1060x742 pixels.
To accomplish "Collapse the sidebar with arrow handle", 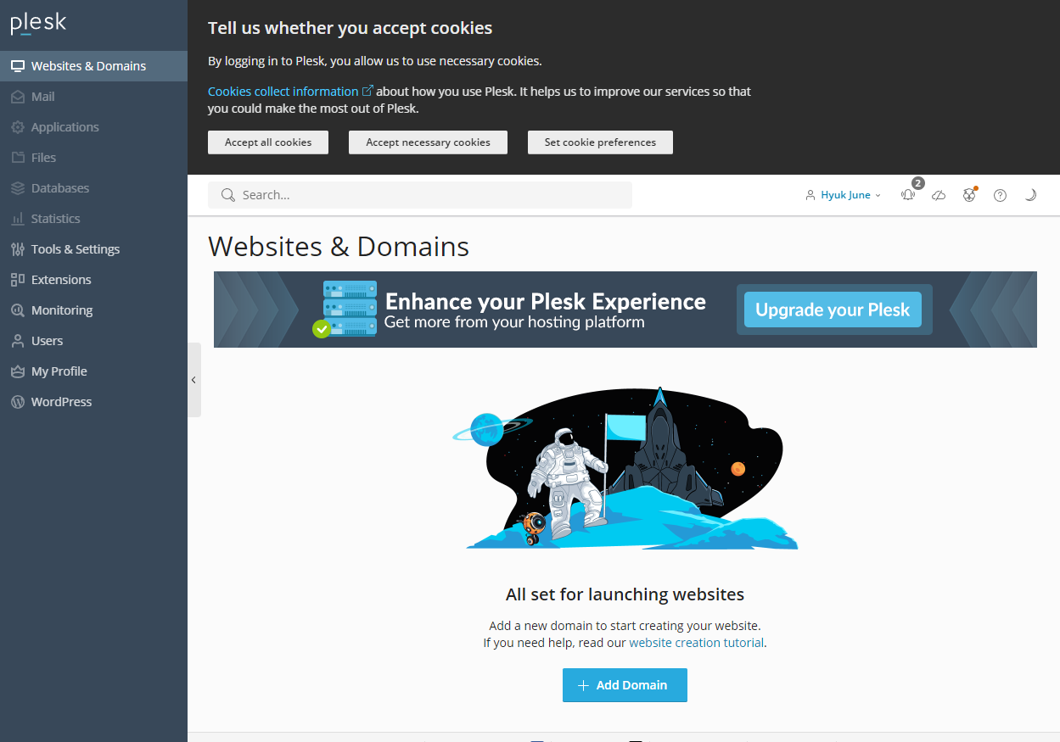I will click(x=194, y=380).
